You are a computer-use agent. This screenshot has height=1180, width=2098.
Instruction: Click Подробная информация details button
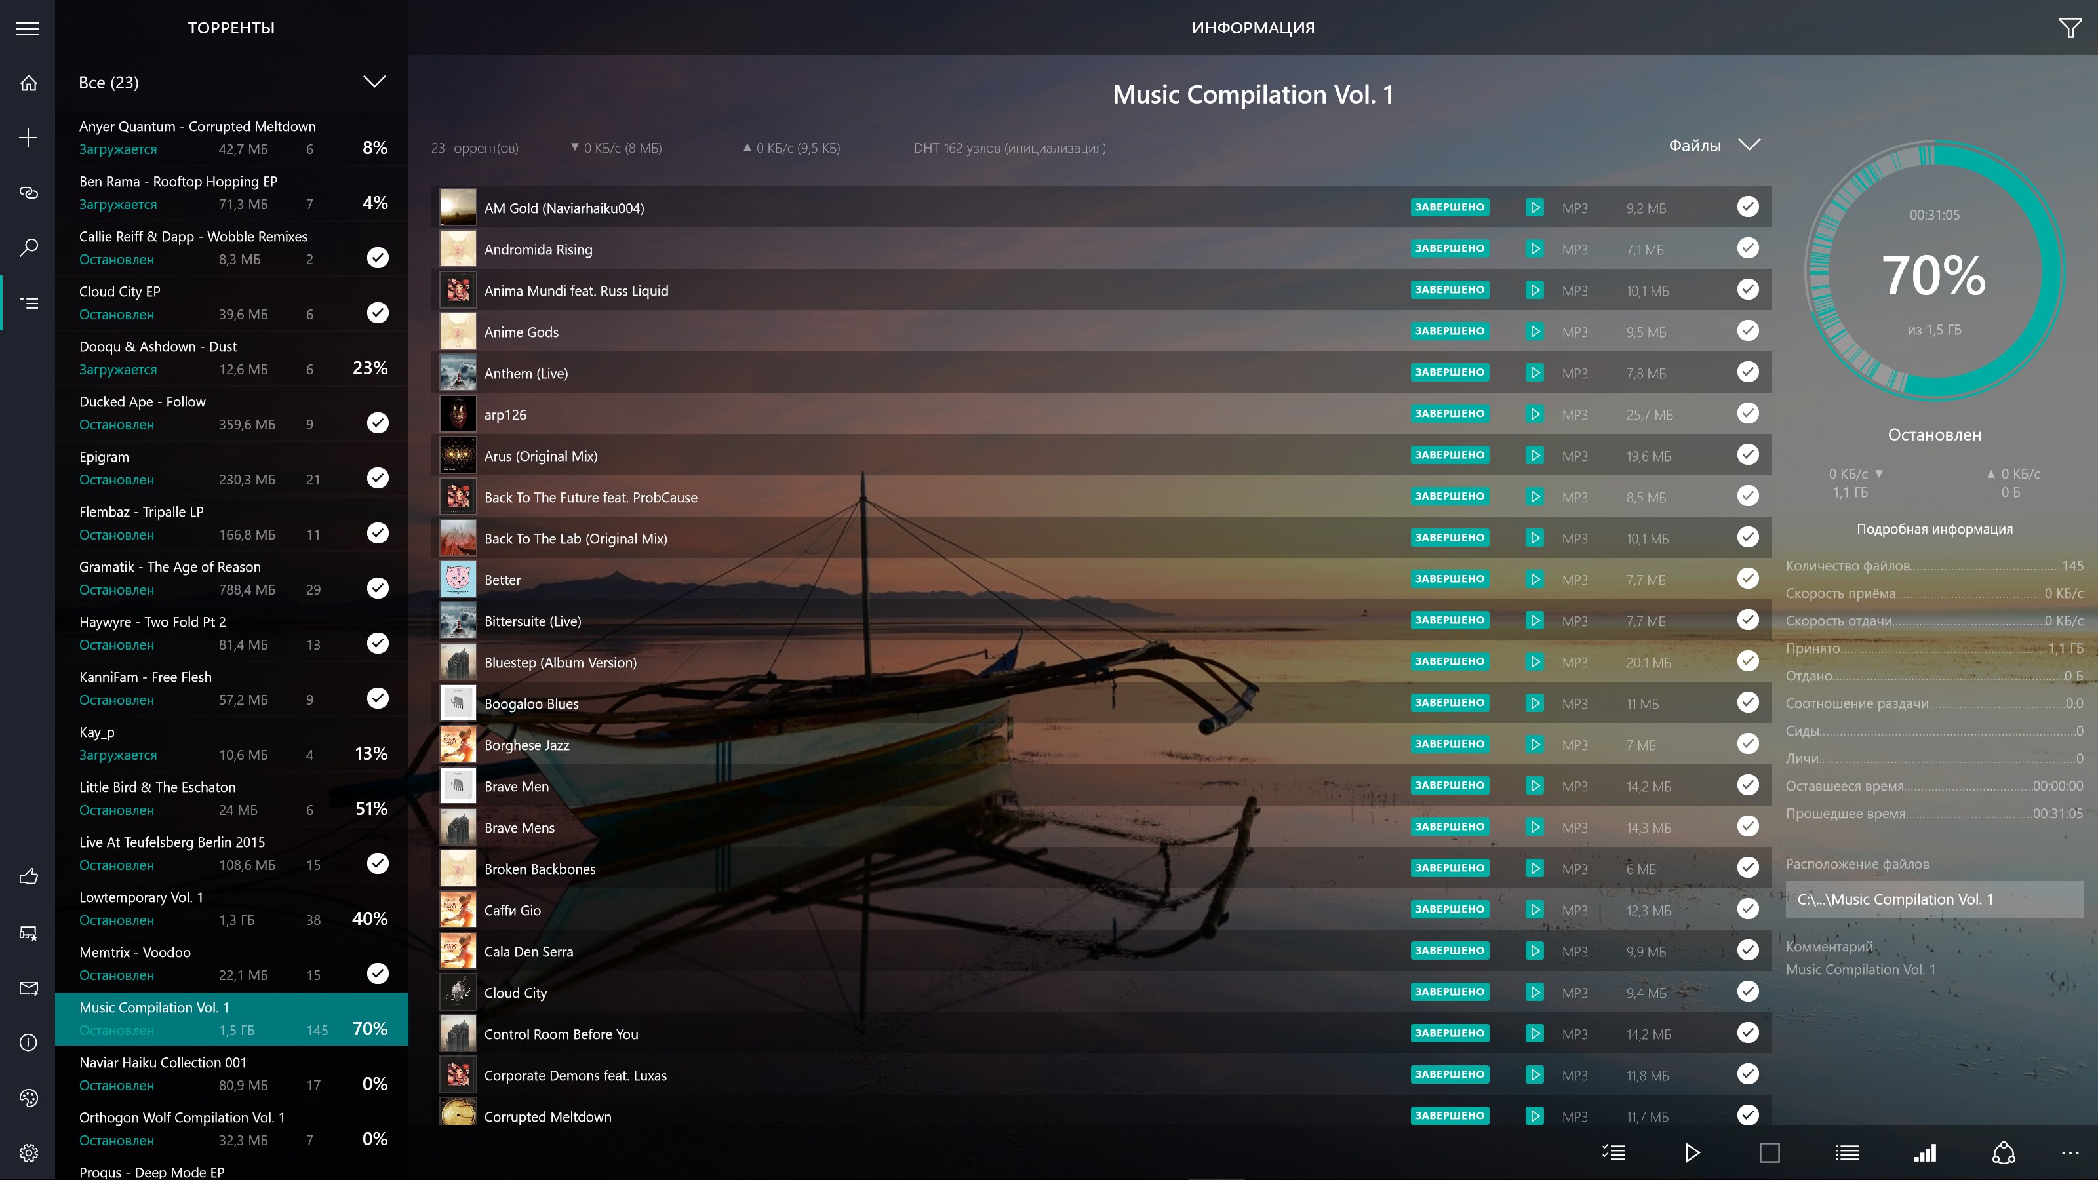point(1935,527)
